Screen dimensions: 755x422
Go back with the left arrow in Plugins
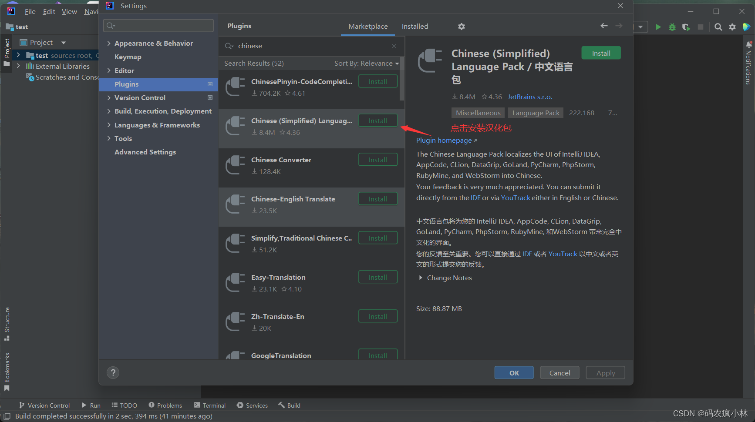coord(604,26)
